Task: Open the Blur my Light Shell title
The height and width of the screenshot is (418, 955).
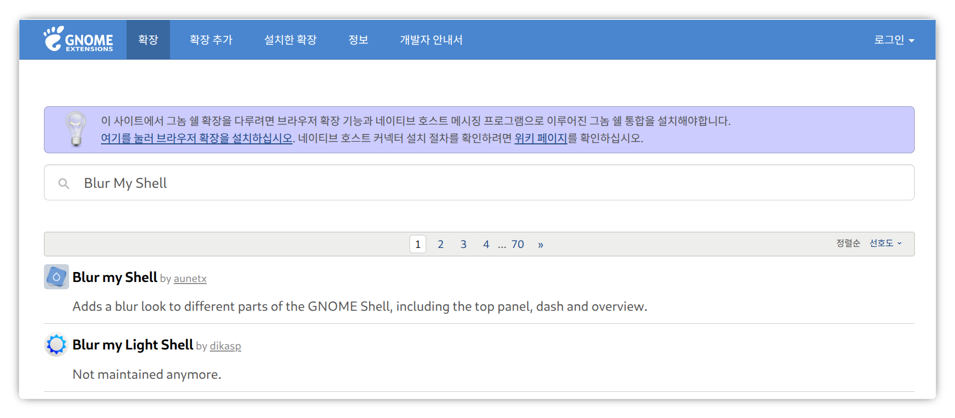Action: [133, 345]
